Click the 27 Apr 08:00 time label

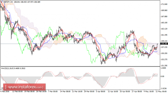(x=137, y=91)
